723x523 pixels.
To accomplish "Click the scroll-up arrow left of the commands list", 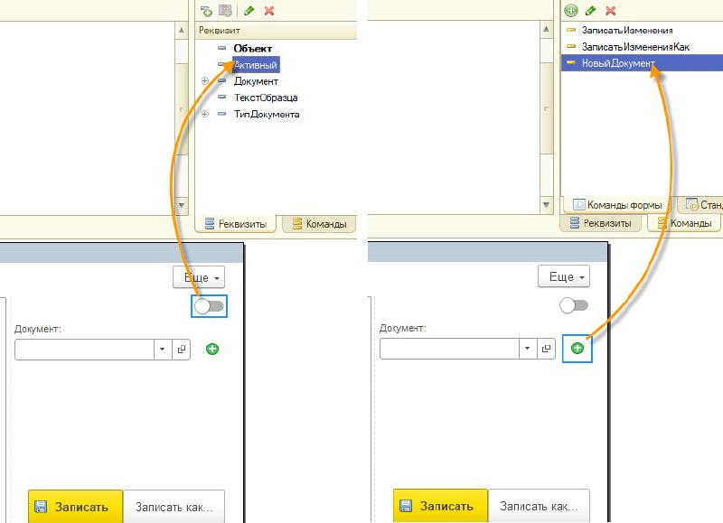I will 547,29.
